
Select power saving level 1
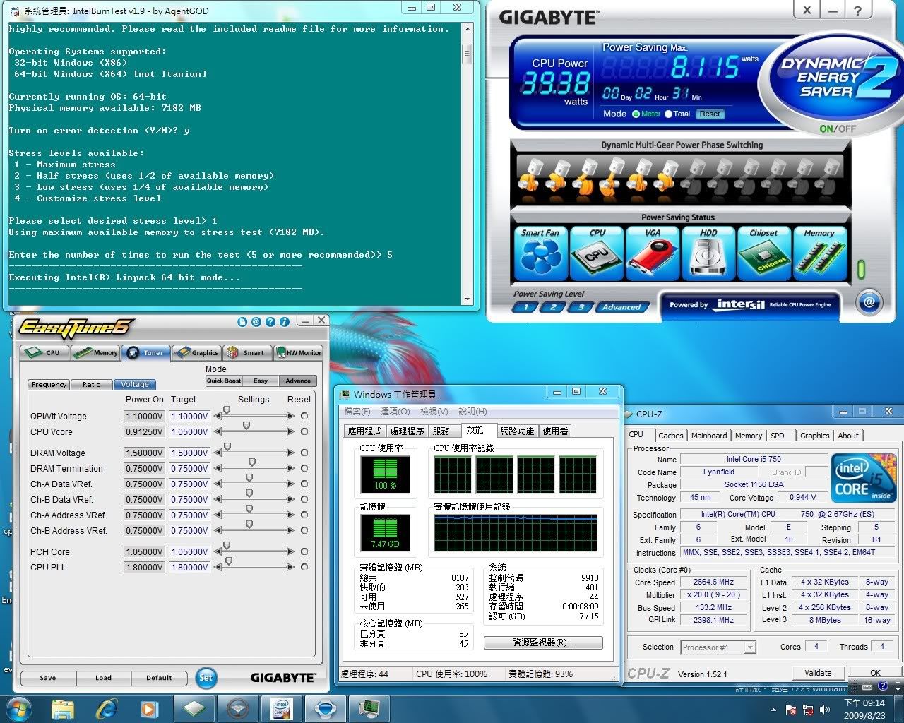525,307
